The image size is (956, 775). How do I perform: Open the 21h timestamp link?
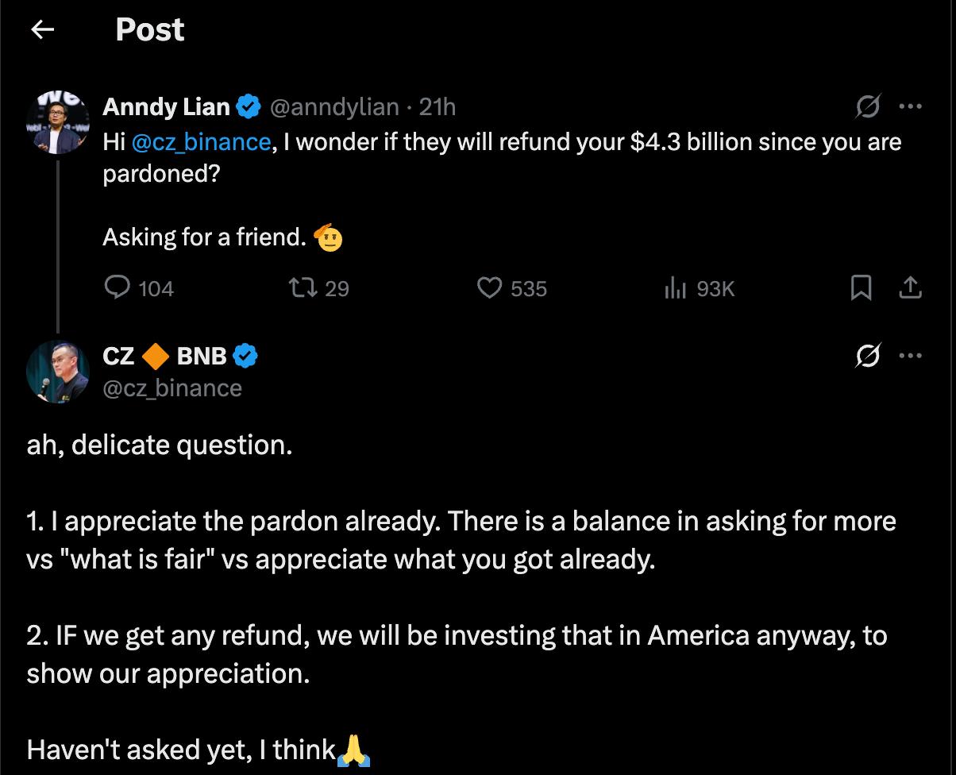click(437, 106)
